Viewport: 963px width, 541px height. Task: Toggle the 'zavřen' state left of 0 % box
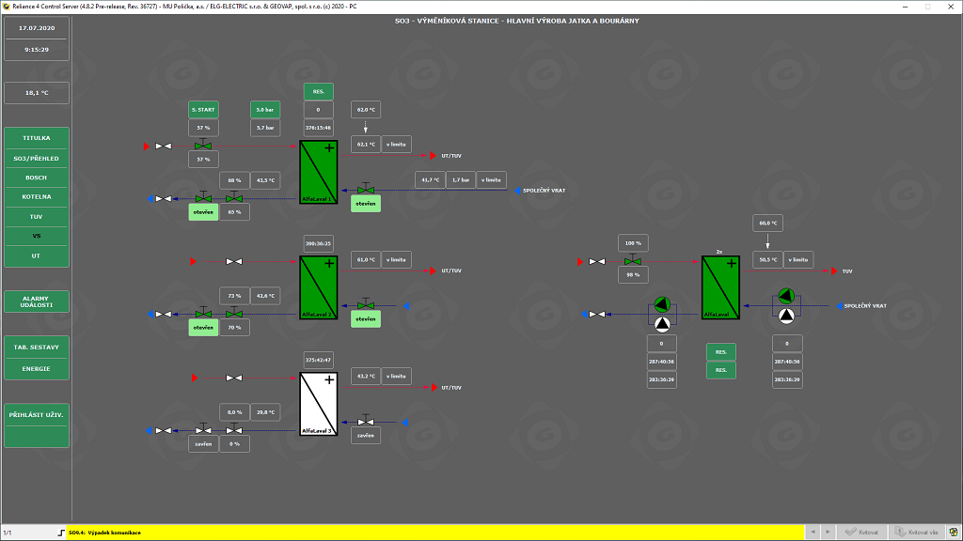click(x=202, y=444)
